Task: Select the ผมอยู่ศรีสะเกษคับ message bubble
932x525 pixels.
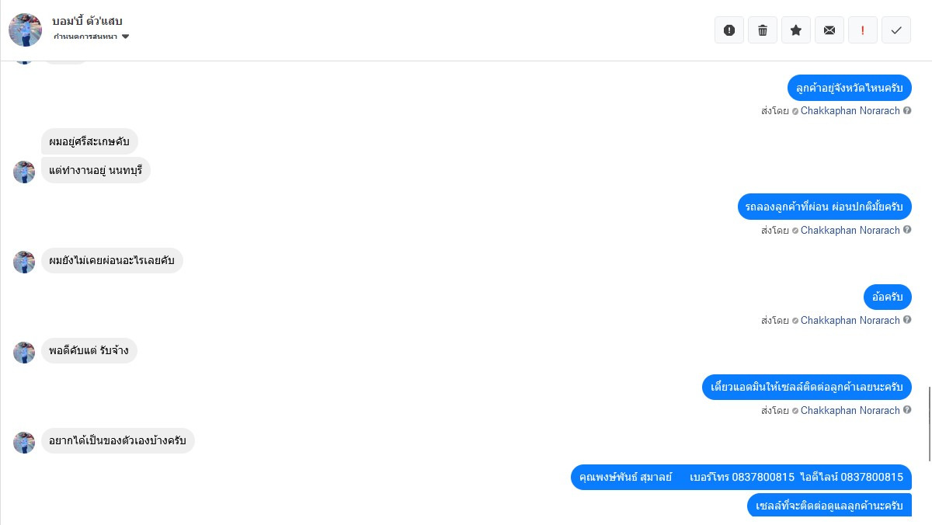Action: (x=89, y=141)
